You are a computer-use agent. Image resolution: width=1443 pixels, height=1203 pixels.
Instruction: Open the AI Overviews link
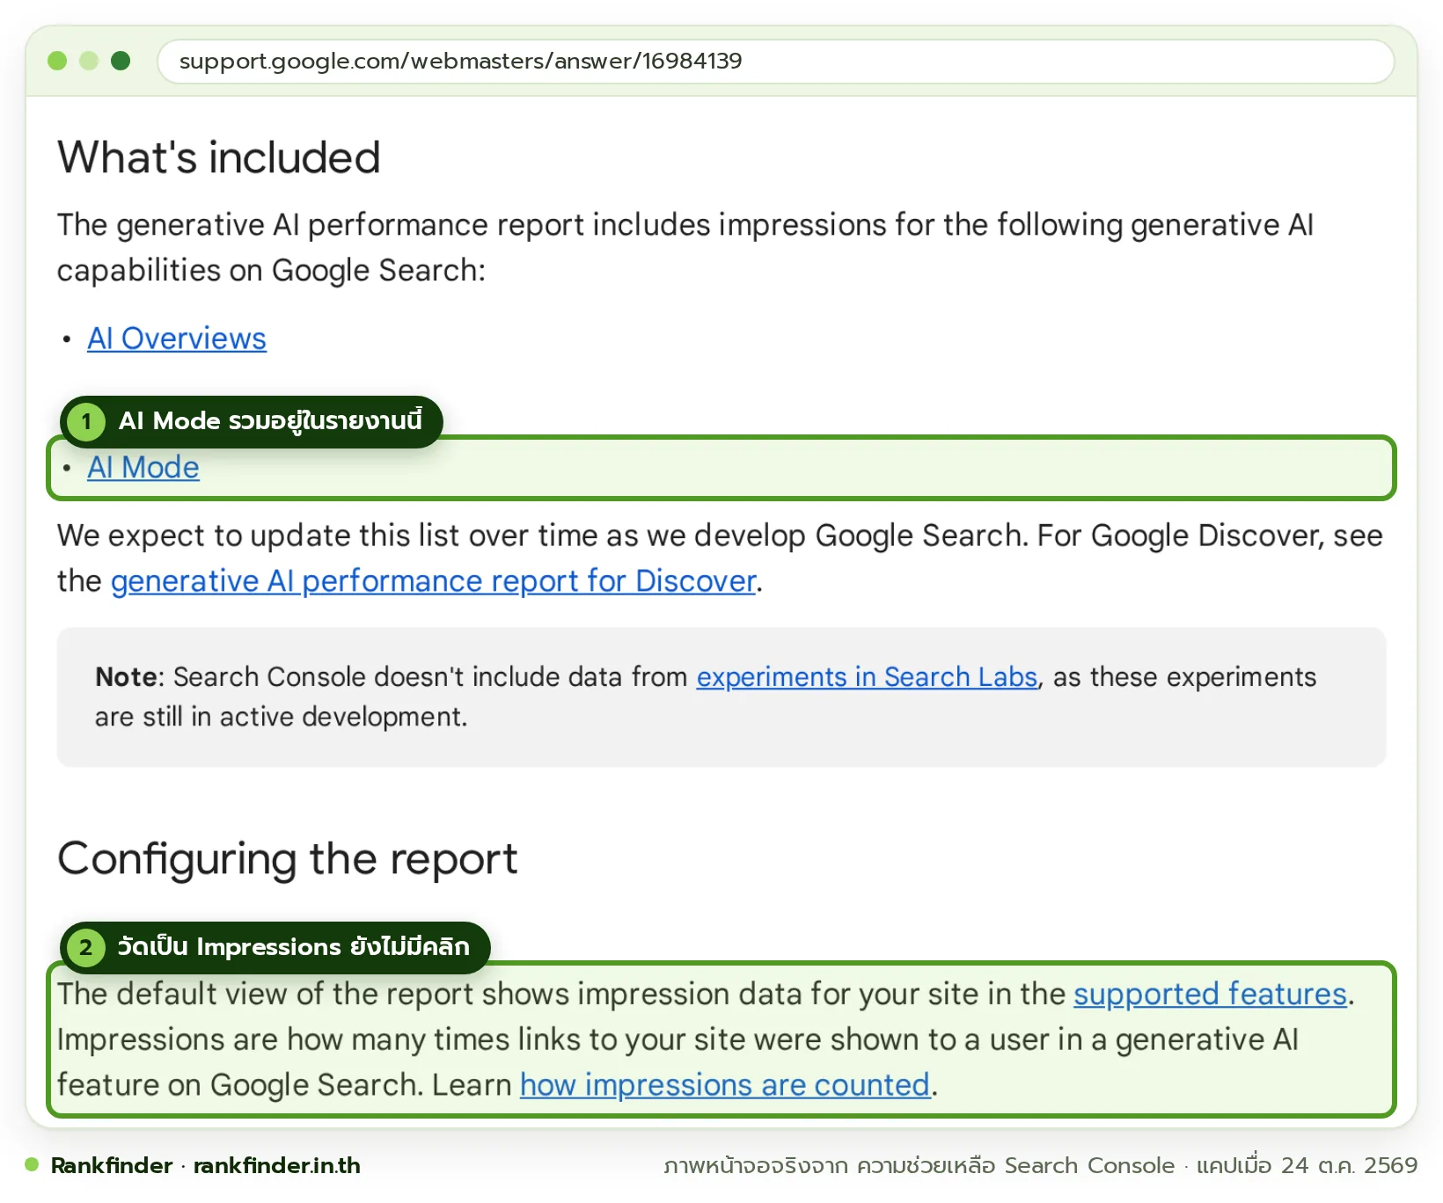(176, 339)
